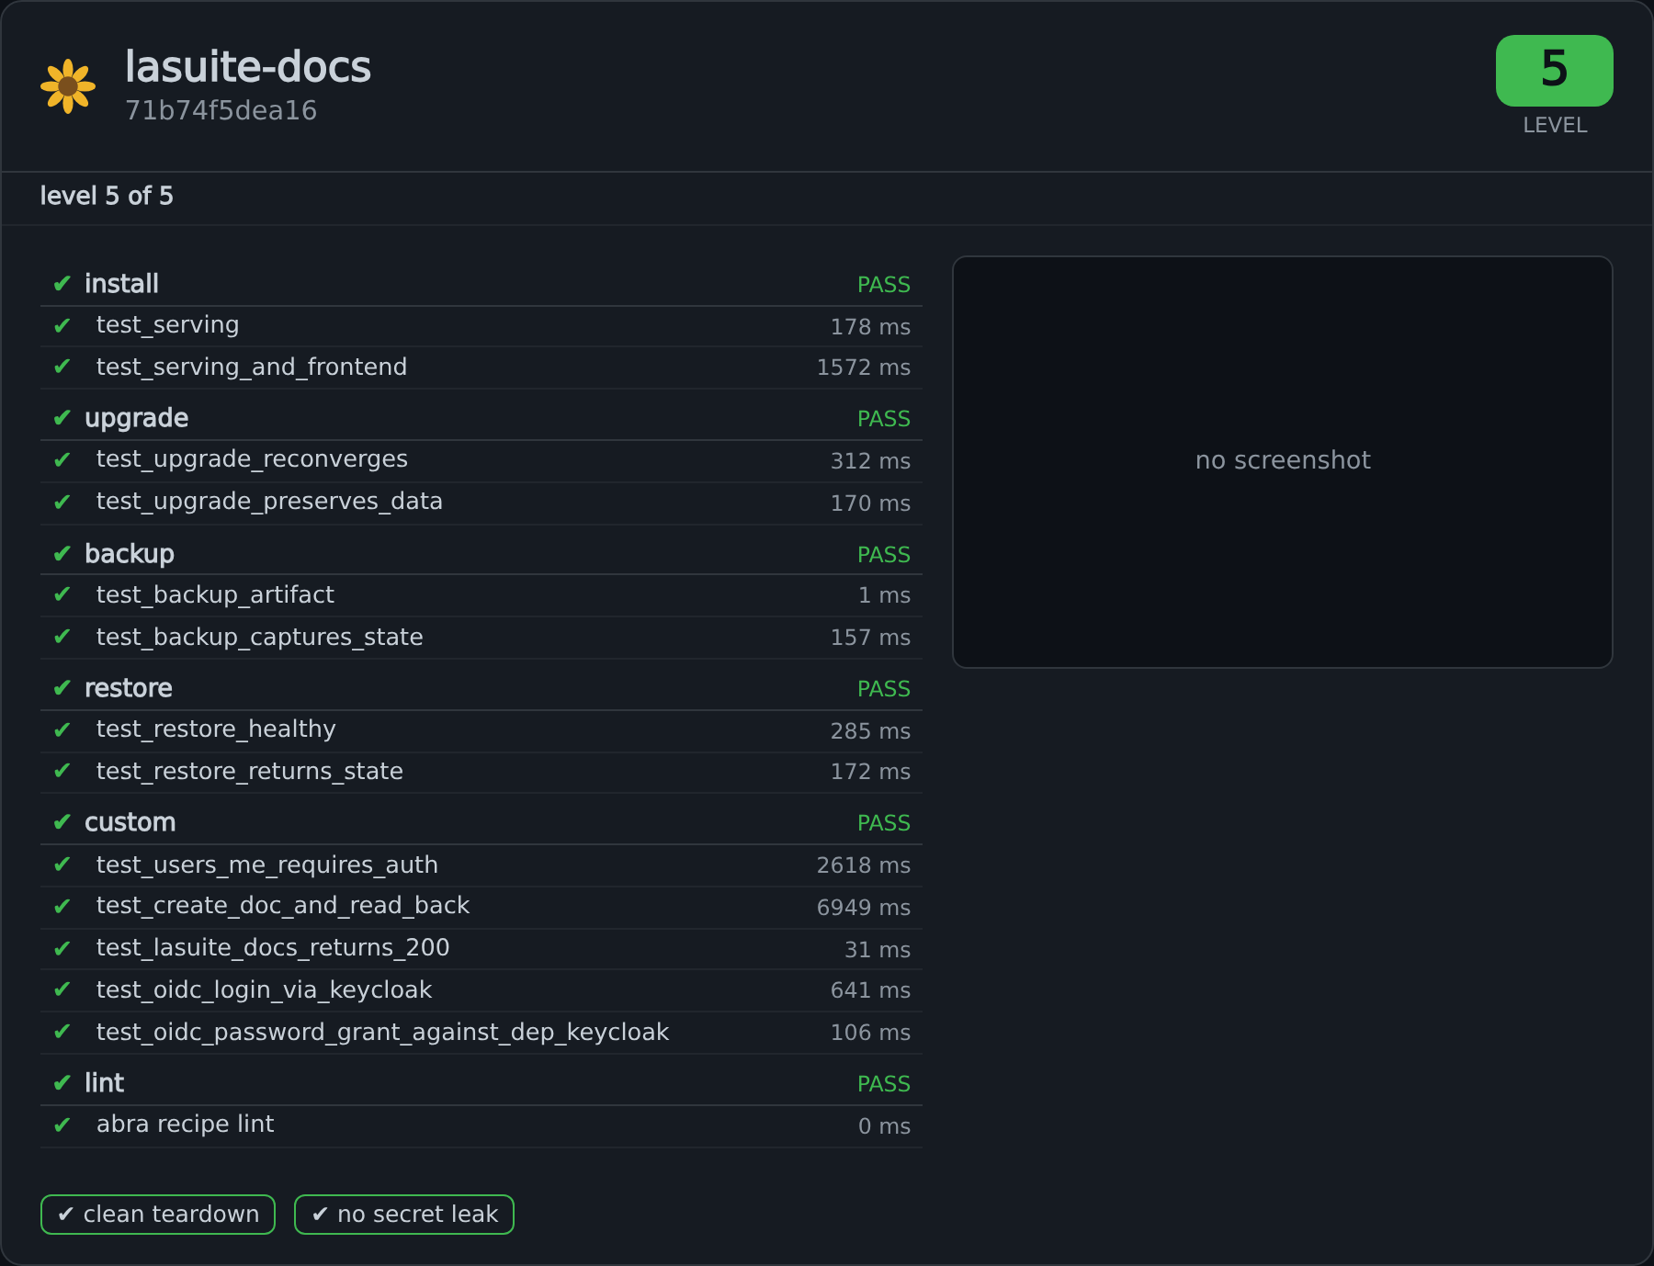Select the test_create_doc_and_read_back row
This screenshot has width=1654, height=1266.
[481, 907]
